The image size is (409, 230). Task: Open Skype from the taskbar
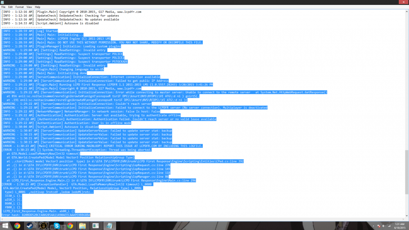[x=56, y=225]
